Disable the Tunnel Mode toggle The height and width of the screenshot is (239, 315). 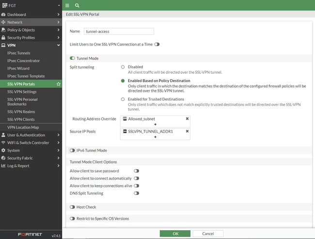pyautogui.click(x=72, y=58)
